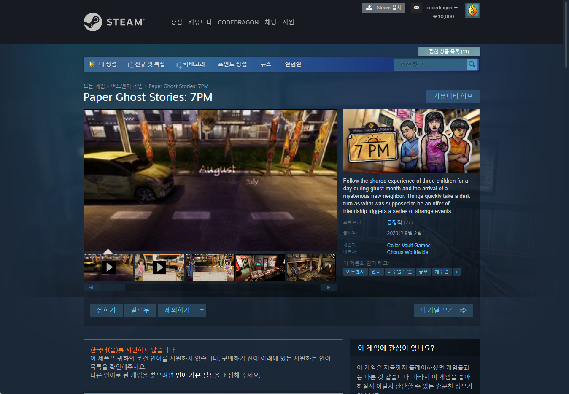
Task: Click the 7 PM game header image
Action: click(x=411, y=141)
